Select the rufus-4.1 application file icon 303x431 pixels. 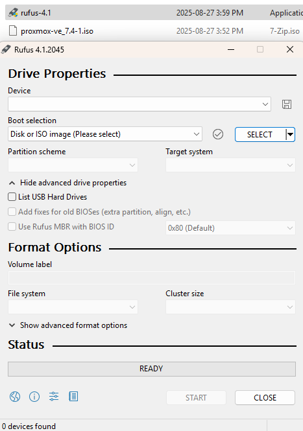click(13, 13)
